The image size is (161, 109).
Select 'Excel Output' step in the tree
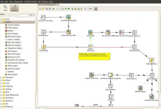pyautogui.click(x=12, y=34)
